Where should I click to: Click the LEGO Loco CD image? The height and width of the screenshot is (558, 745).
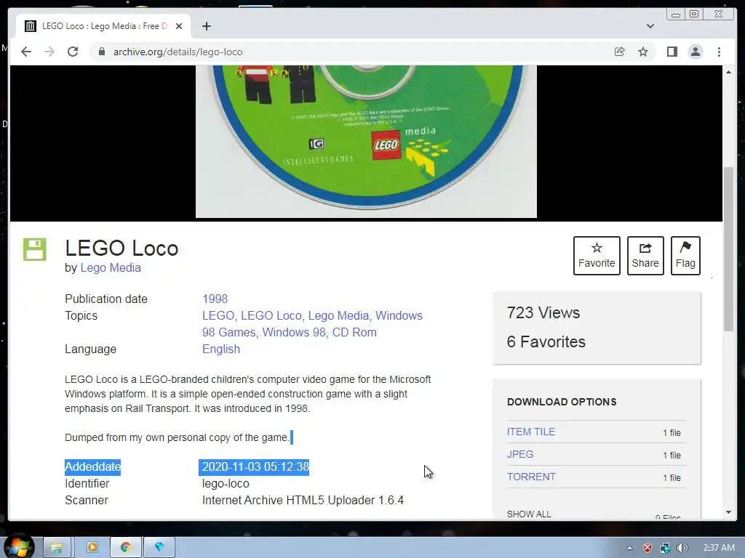(366, 142)
